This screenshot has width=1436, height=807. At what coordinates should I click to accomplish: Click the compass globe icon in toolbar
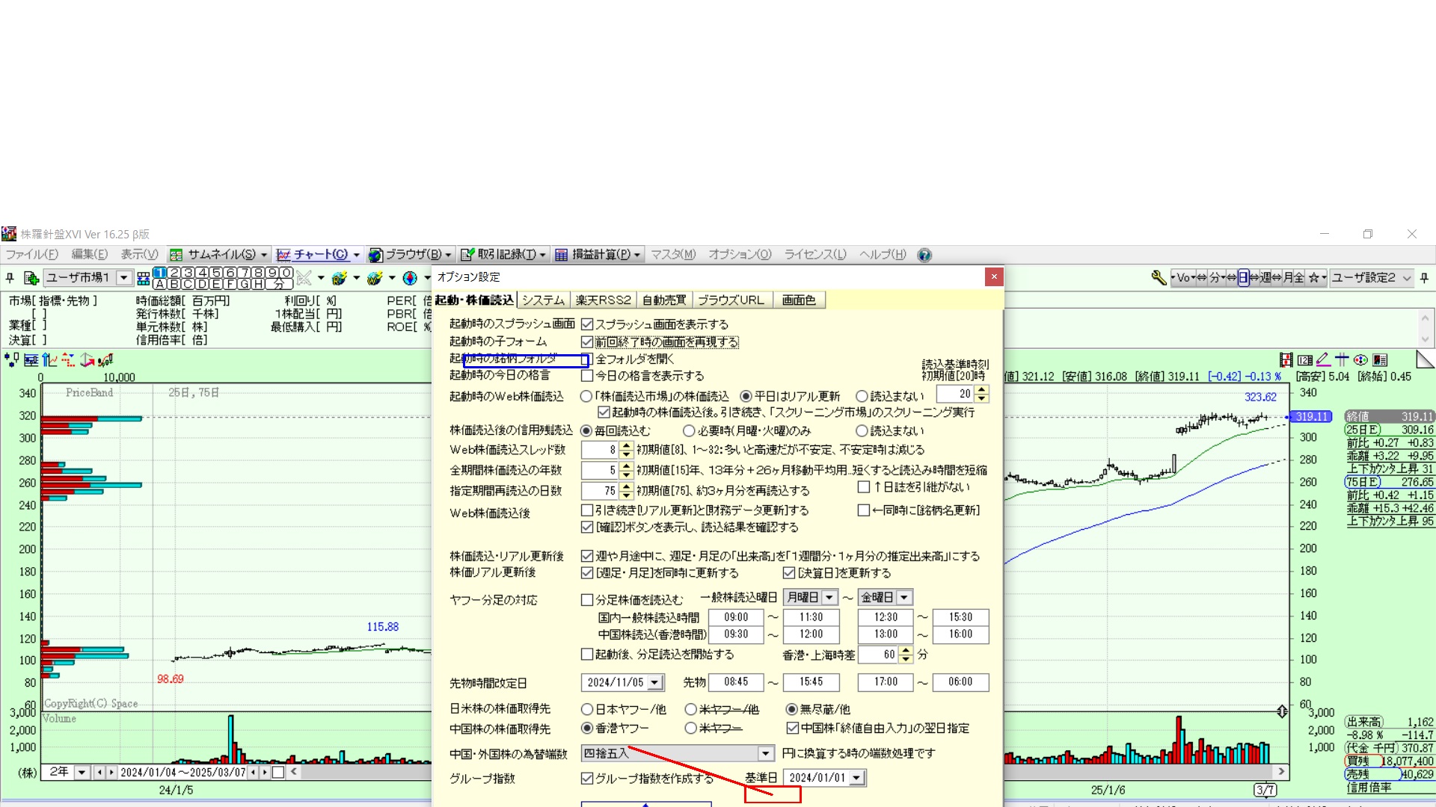(x=410, y=278)
